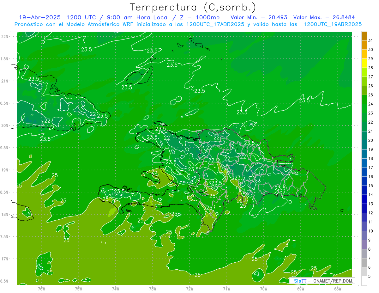Click the '21N' latitude axis label

pos(5,81)
